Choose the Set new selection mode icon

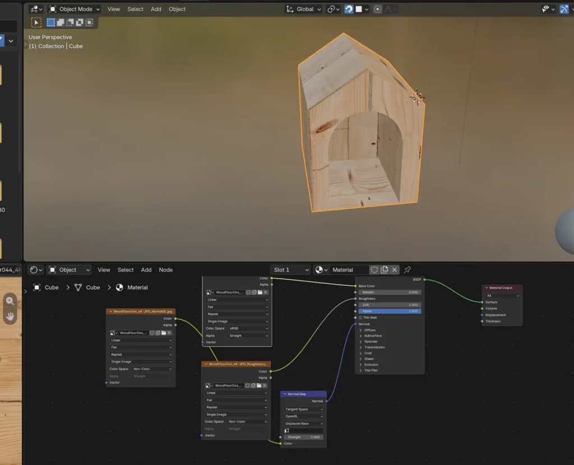[51, 22]
